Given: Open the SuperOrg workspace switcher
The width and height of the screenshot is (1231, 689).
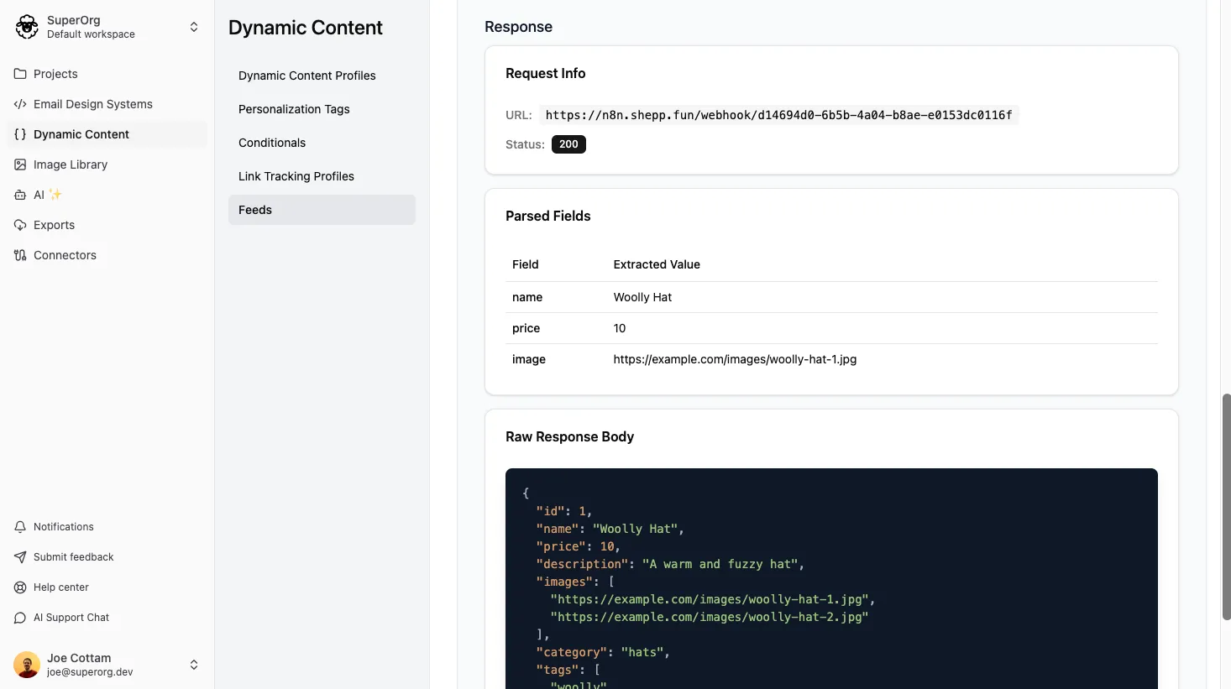Looking at the screenshot, I should [x=194, y=26].
